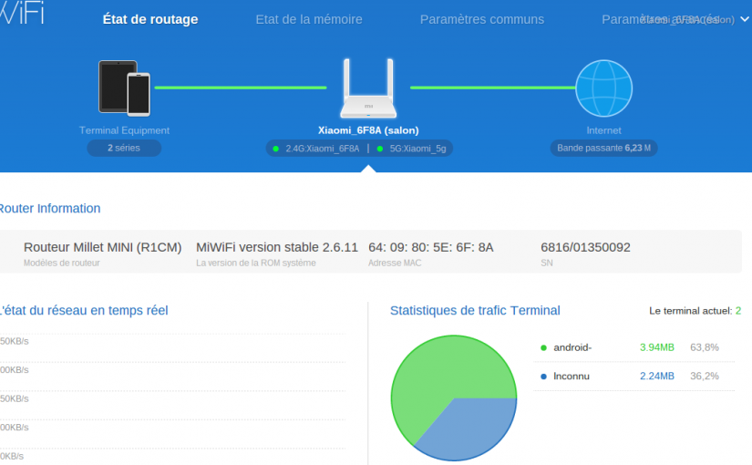The height and width of the screenshot is (465, 752).
Task: Expand the router name dropdown chevron
Action: pyautogui.click(x=745, y=19)
